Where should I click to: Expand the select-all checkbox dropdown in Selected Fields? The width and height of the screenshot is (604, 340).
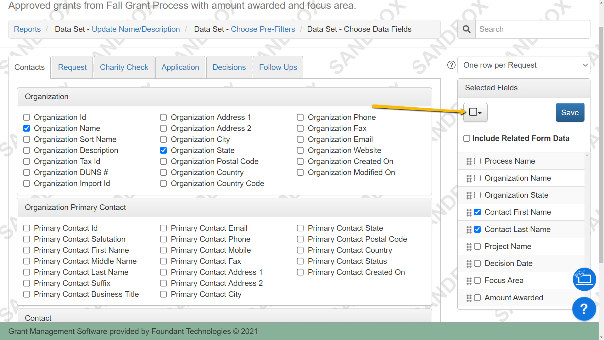click(x=475, y=112)
